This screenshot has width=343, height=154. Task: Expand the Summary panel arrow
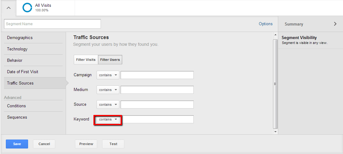click(x=335, y=24)
